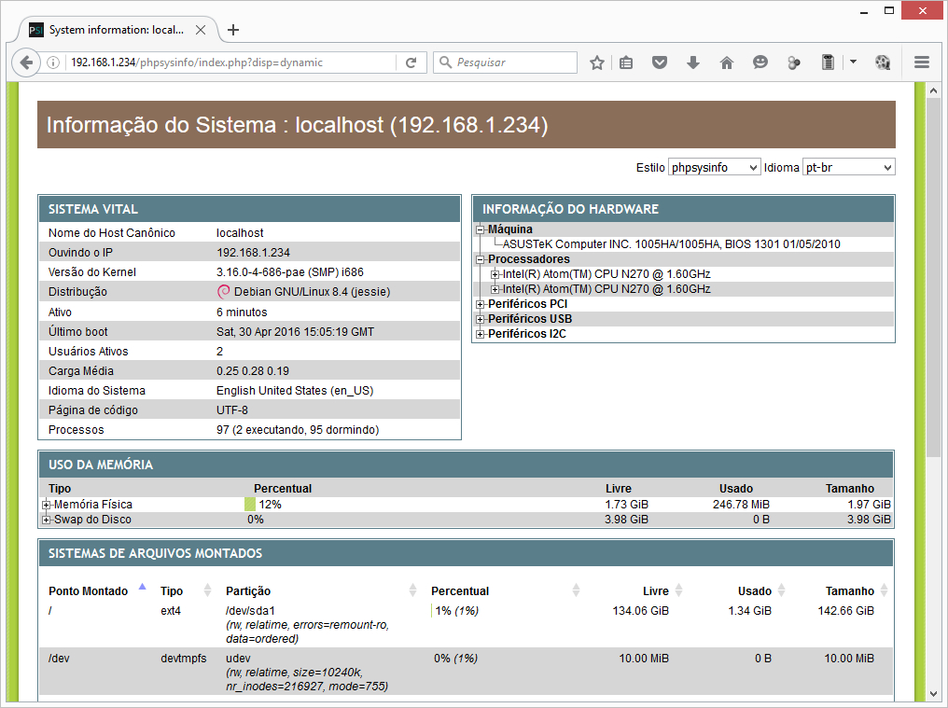The width and height of the screenshot is (948, 708).
Task: Click the devtmpfs type cell
Action: tap(183, 659)
